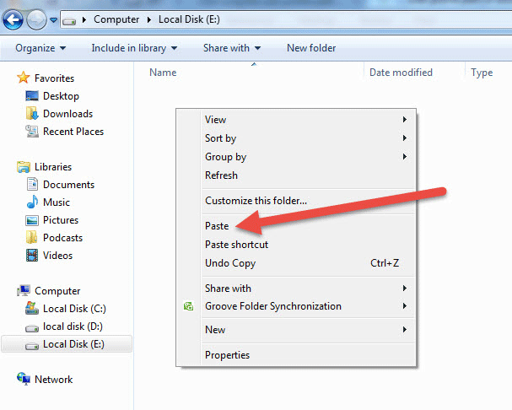512x410 pixels.
Task: Sort by Date modified column header
Action: [401, 73]
